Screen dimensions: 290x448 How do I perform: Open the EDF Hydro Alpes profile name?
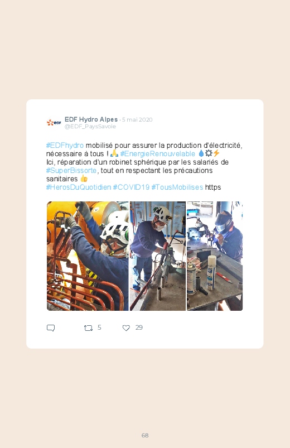[91, 119]
